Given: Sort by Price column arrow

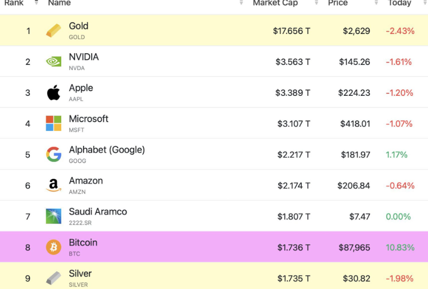Looking at the screenshot, I should (376, 3).
